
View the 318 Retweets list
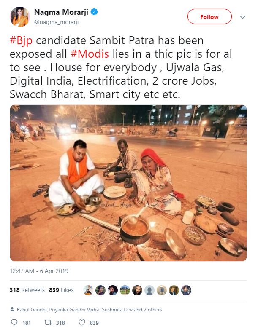coord(27,290)
